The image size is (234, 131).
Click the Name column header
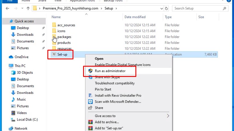(x=56, y=17)
